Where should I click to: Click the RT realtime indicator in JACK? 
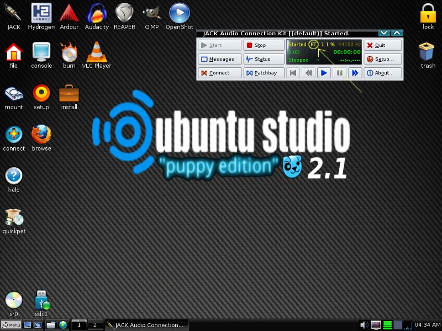(x=313, y=45)
